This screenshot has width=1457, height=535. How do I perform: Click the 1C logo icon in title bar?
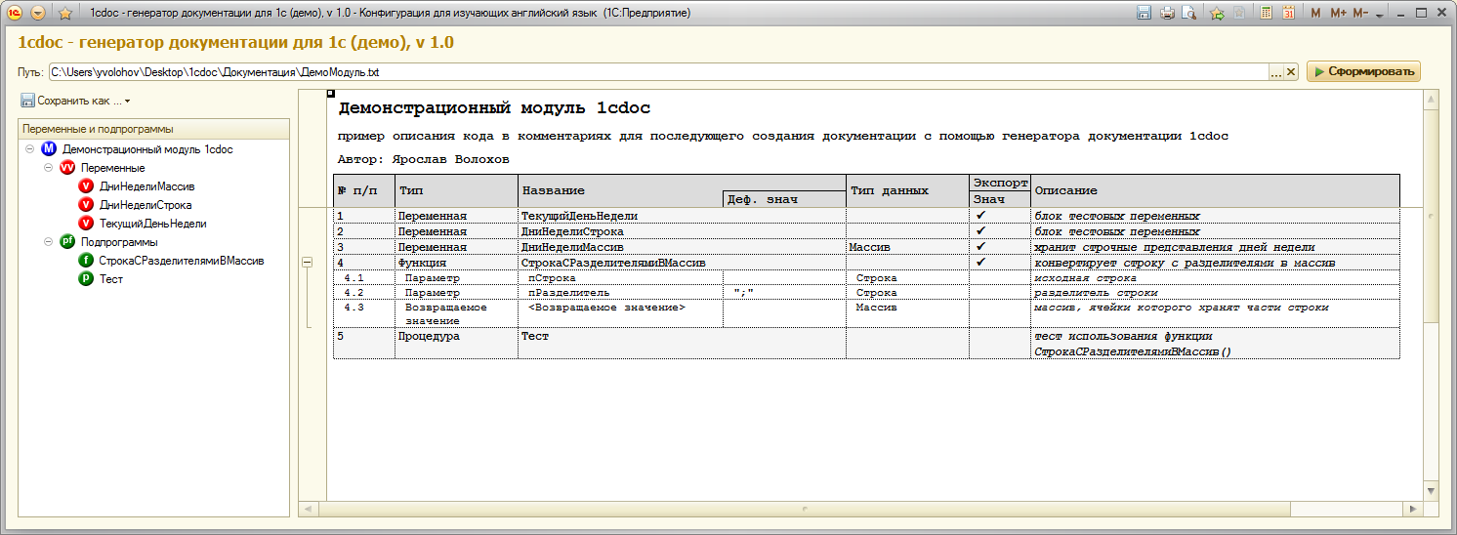(16, 13)
